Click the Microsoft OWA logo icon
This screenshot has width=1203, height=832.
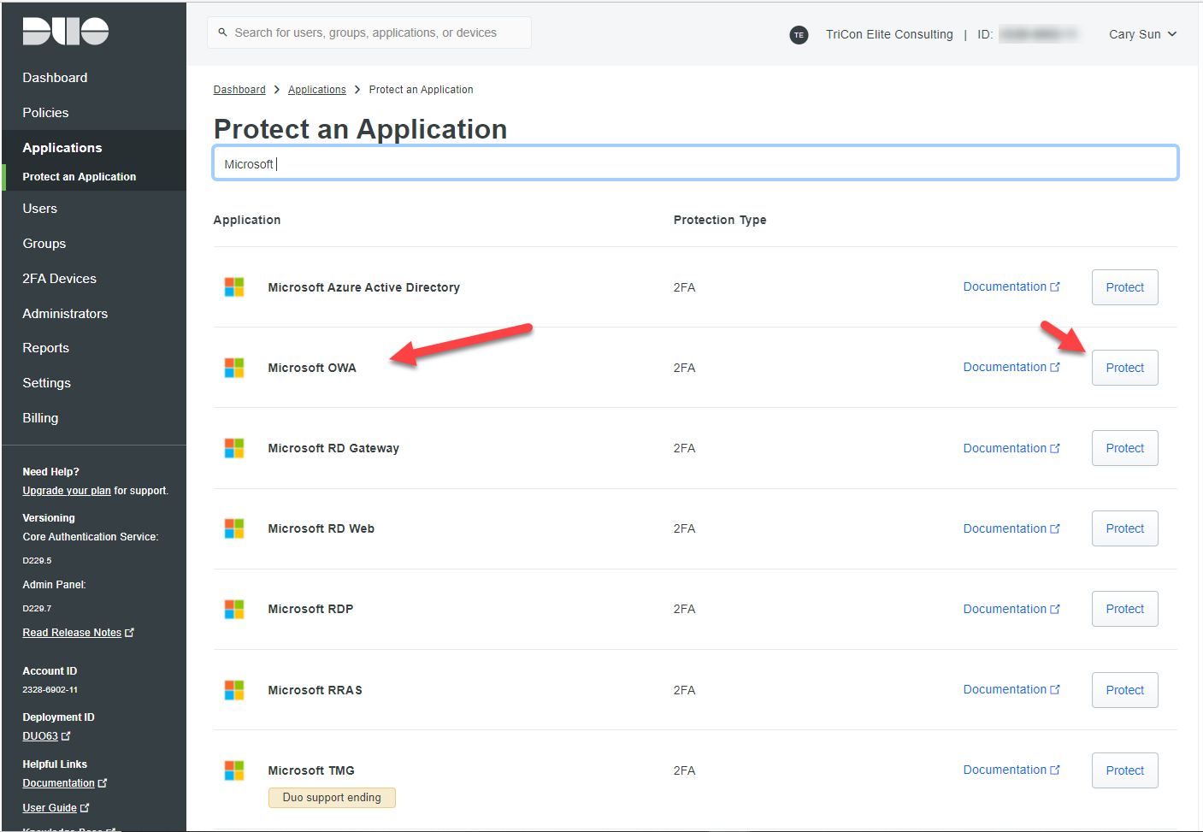pyautogui.click(x=234, y=368)
